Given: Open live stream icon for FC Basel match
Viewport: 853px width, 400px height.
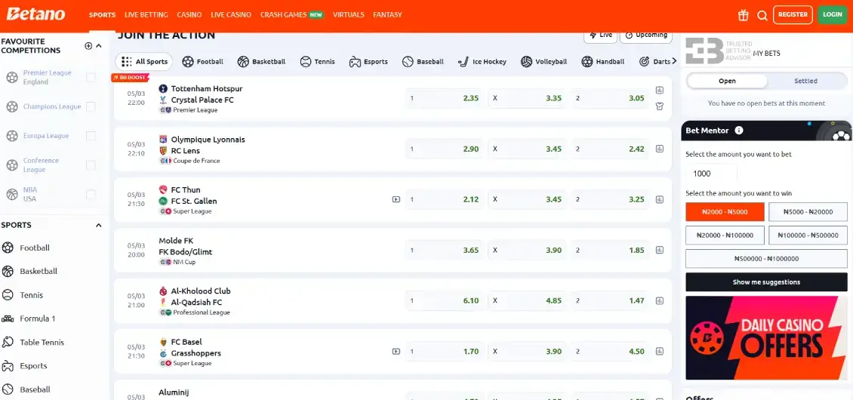Looking at the screenshot, I should tap(396, 352).
